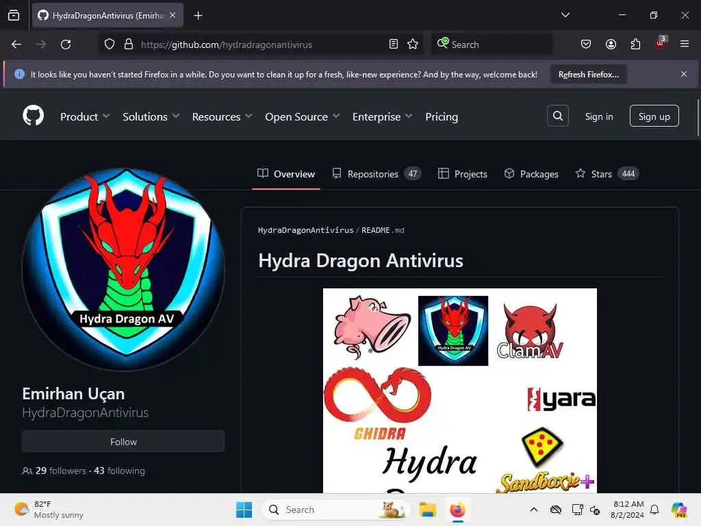Switch to the Stars tab
This screenshot has height=526, width=701.
(x=607, y=174)
